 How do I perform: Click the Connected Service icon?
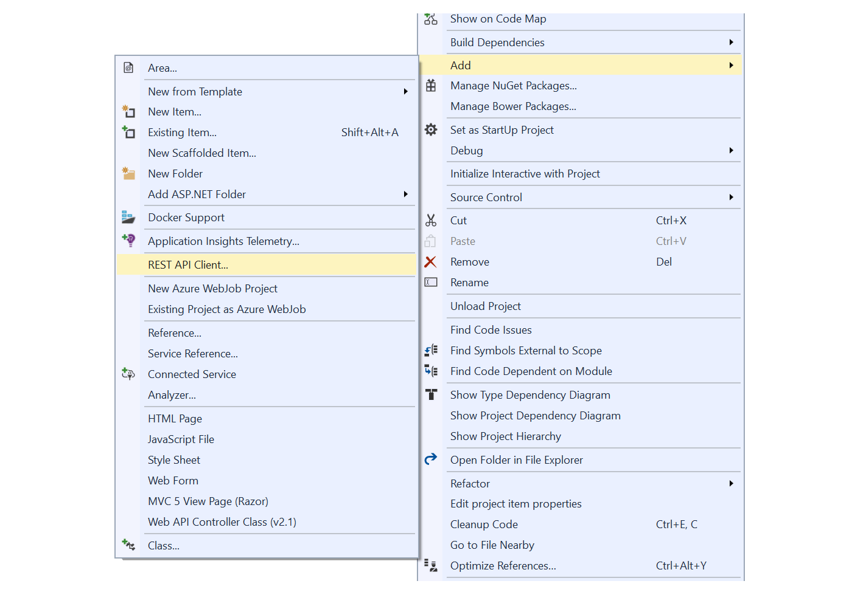(x=128, y=374)
